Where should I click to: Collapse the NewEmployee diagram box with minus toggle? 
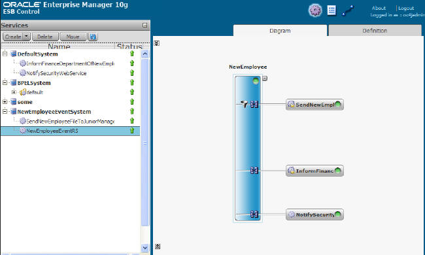[x=265, y=78]
